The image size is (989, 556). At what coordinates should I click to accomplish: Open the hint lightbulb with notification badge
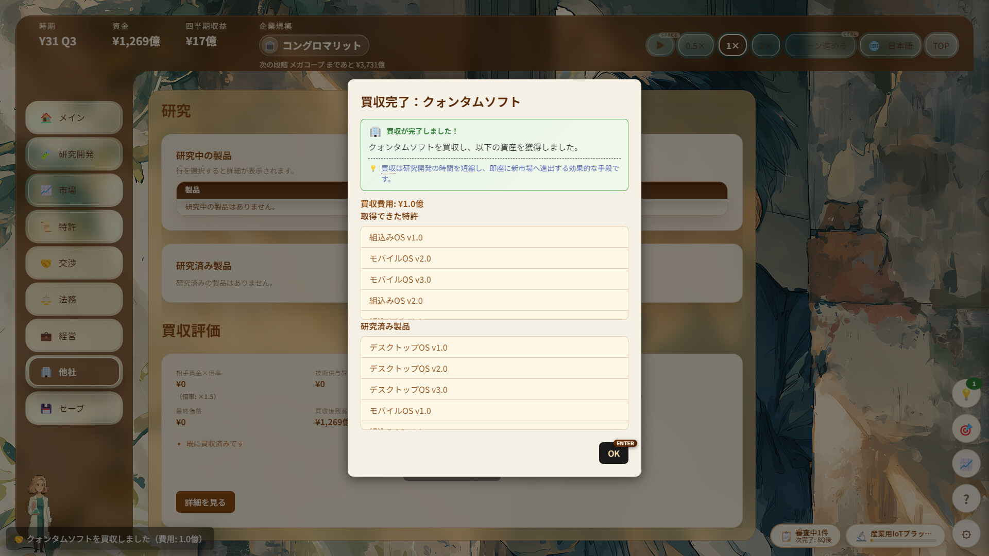click(966, 395)
